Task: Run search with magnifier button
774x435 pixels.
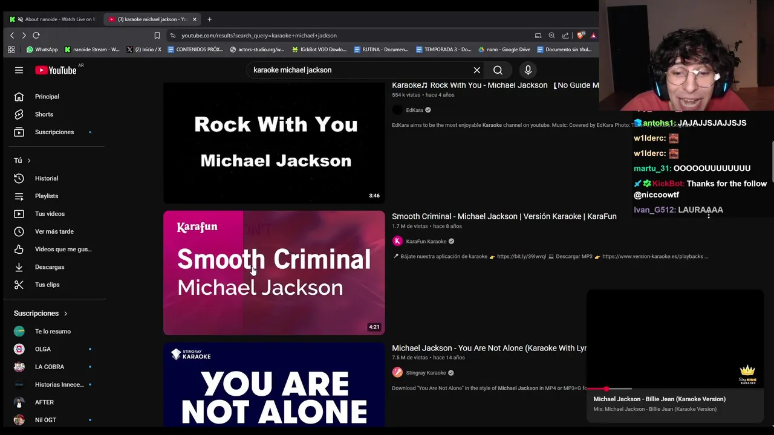Action: [x=498, y=70]
